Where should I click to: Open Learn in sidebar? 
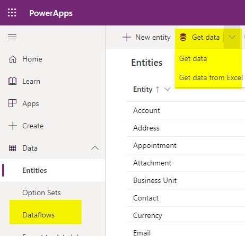tap(31, 81)
